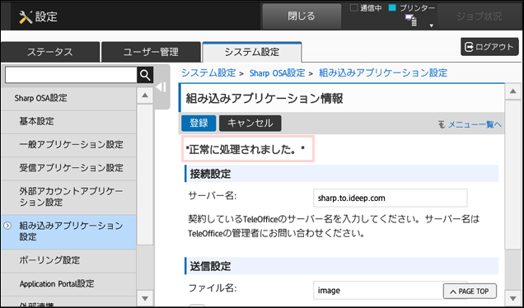Click sidebar scrollbar down arrow
Image resolution: width=524 pixels, height=308 pixels.
click(x=145, y=298)
